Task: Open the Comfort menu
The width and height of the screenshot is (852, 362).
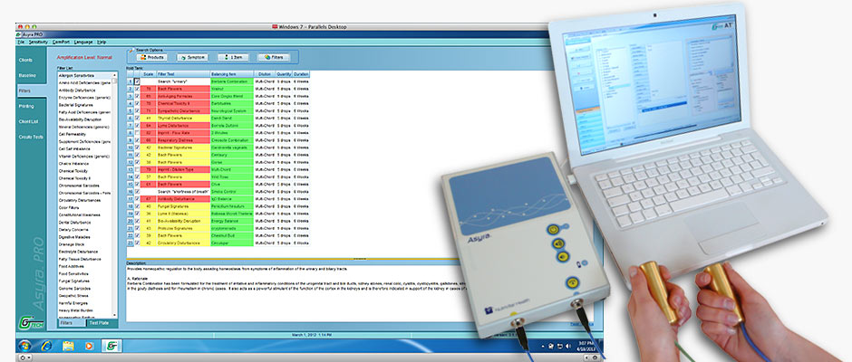Action: coord(62,42)
